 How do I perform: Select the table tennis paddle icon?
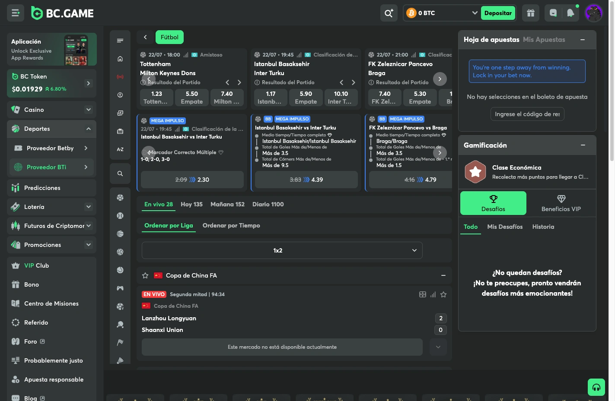(x=120, y=325)
